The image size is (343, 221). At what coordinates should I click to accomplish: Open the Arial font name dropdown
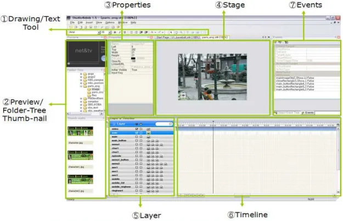click(99, 32)
